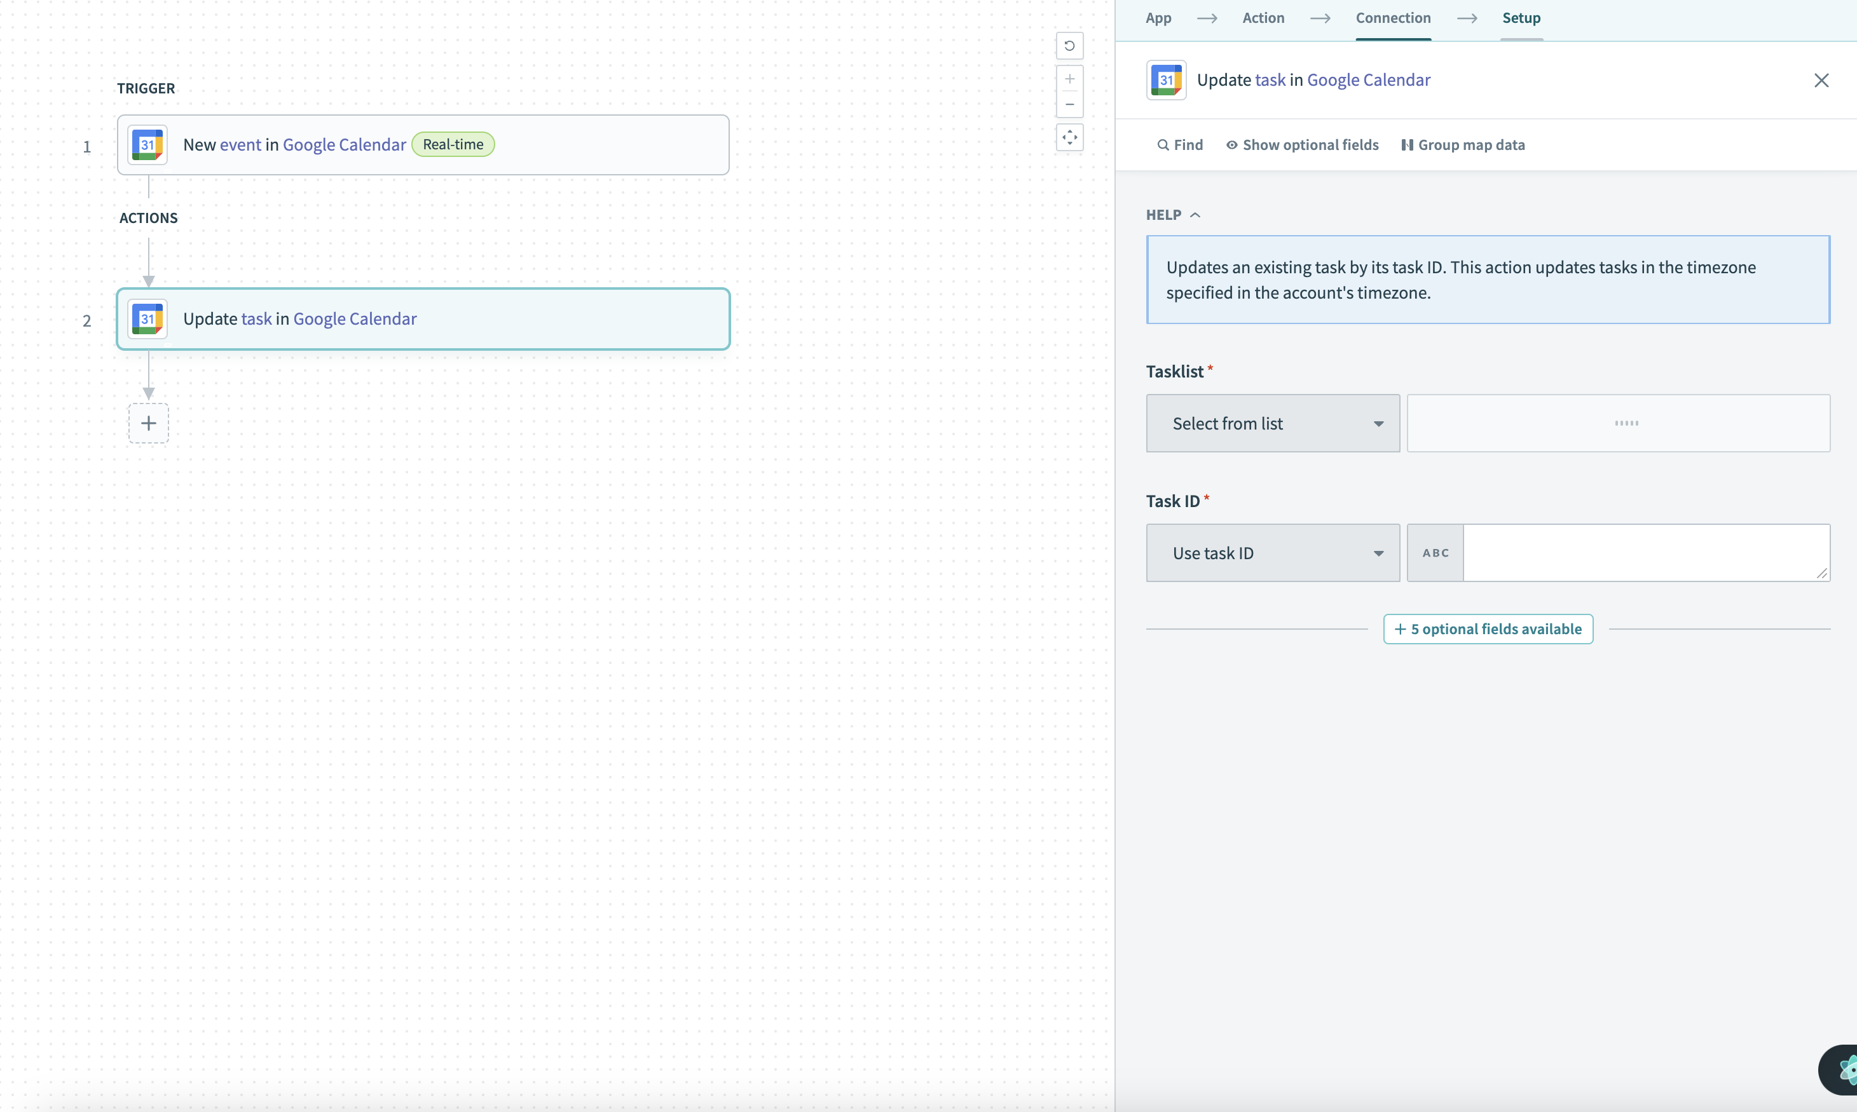Screen dimensions: 1857x1112
Task: Click the Show optional fields button
Action: (x=1302, y=144)
